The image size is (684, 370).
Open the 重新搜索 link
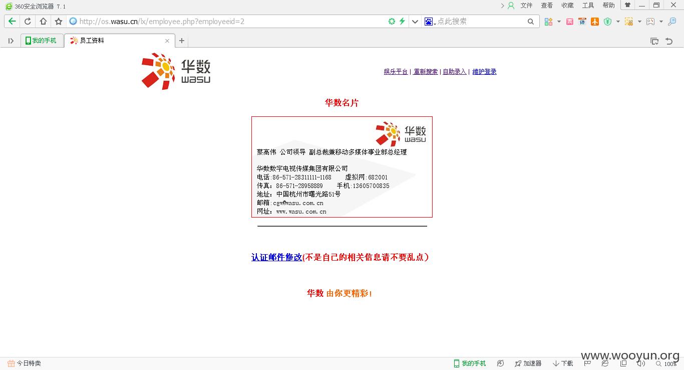[426, 72]
